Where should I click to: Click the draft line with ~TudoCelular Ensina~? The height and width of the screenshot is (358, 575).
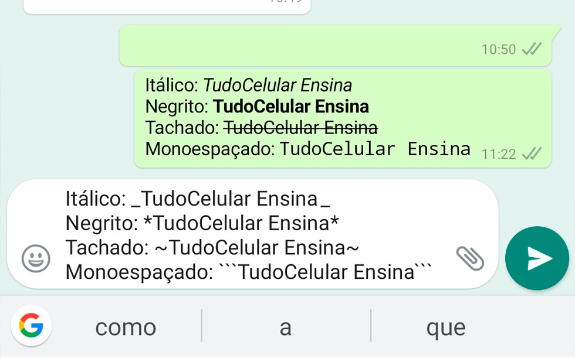[x=212, y=248]
